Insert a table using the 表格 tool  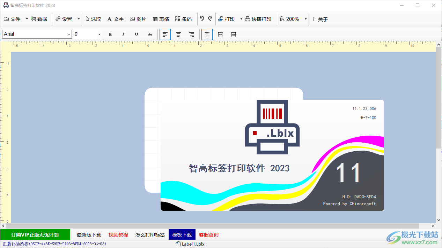coord(161,19)
